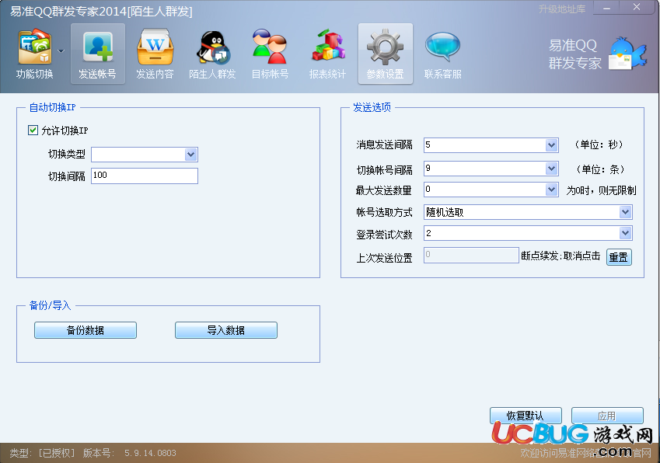Click the 为0时，则无限制 note
The image size is (660, 463).
click(x=601, y=190)
